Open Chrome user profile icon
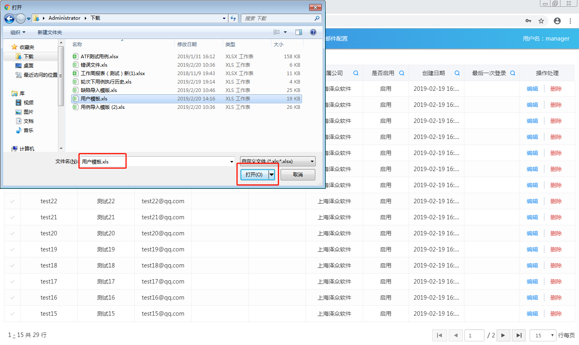Image resolution: width=579 pixels, height=345 pixels. click(x=557, y=21)
